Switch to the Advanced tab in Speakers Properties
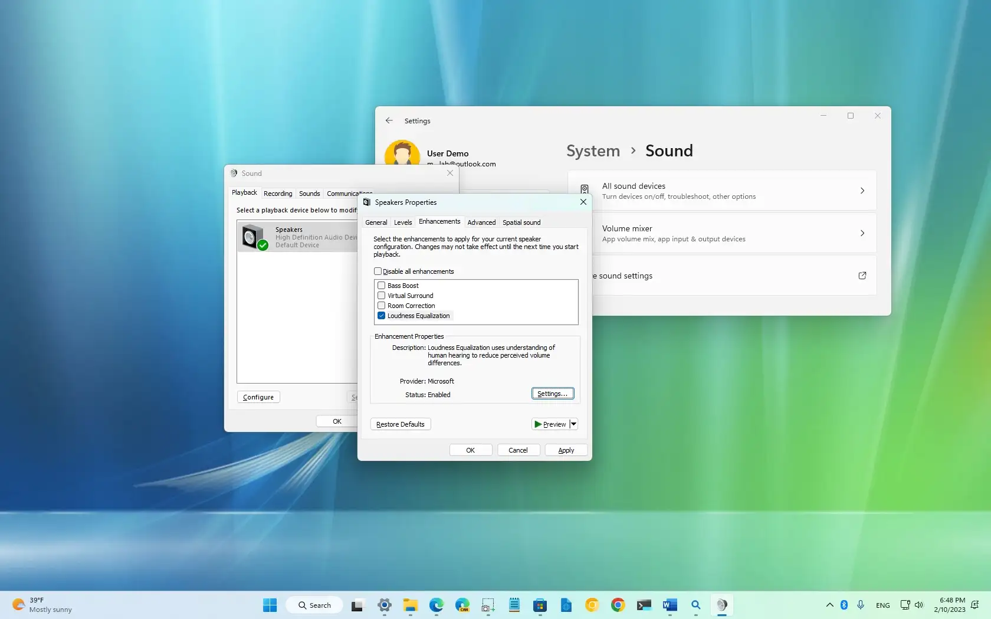Screen dimensions: 991x619 pyautogui.click(x=481, y=222)
